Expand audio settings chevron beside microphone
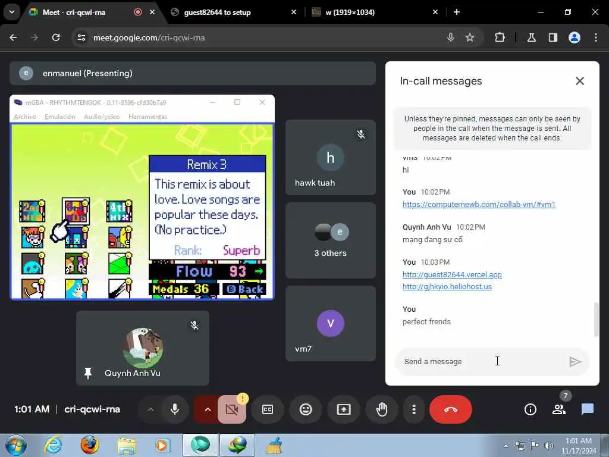The width and height of the screenshot is (609, 457). [150, 409]
